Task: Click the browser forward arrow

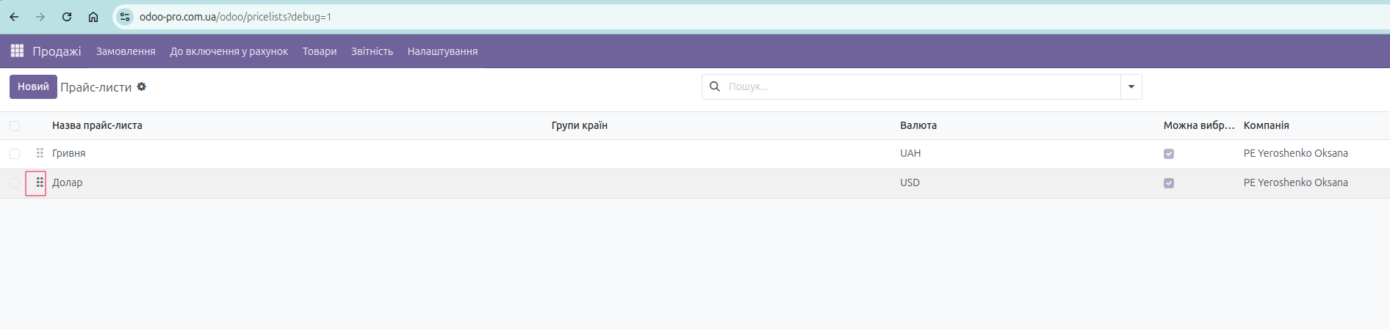Action: [x=40, y=17]
